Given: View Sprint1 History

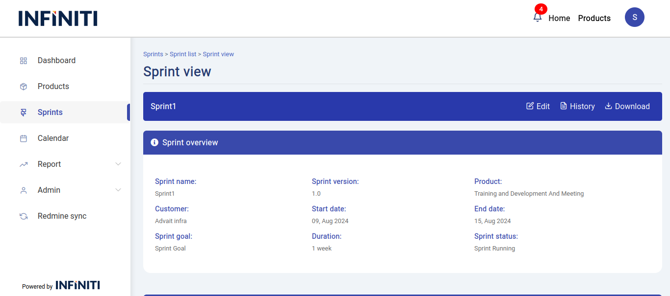Looking at the screenshot, I should point(577,106).
